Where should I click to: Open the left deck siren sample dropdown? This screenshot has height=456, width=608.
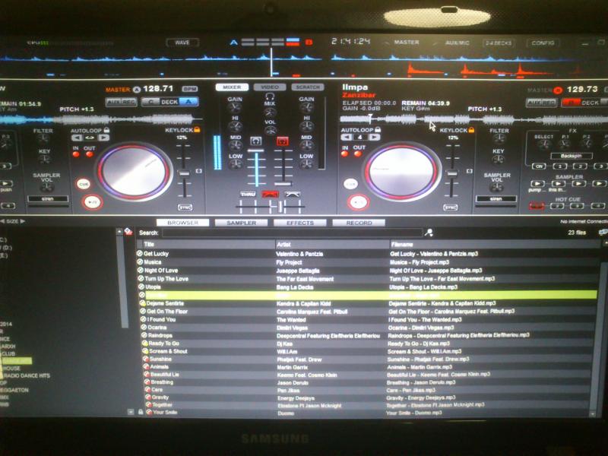coord(47,199)
